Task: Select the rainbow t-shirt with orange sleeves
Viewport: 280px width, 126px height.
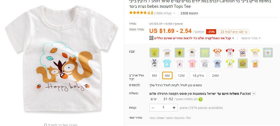Action: coord(217,52)
